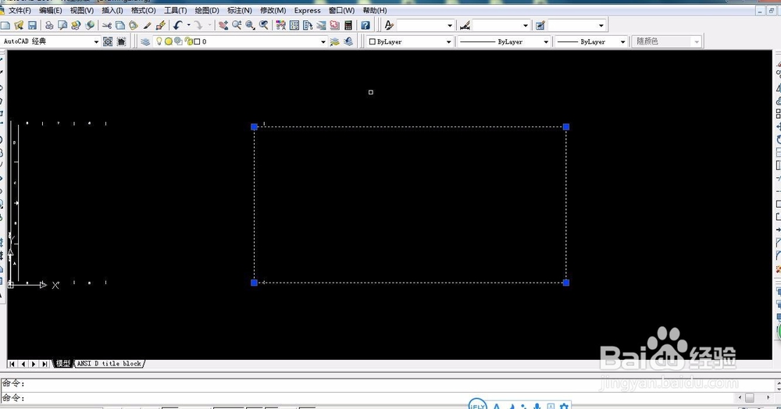Expand the layer 0 dropdown list

pos(323,42)
